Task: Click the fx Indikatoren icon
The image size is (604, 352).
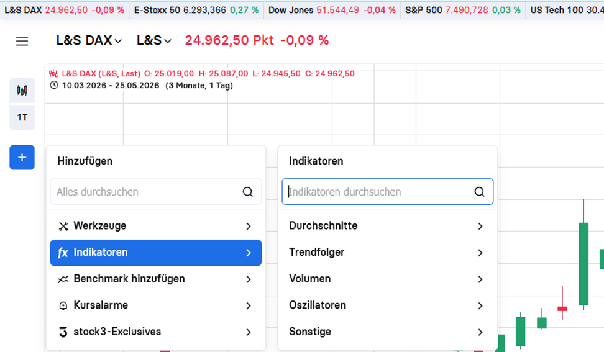Action: tap(63, 253)
